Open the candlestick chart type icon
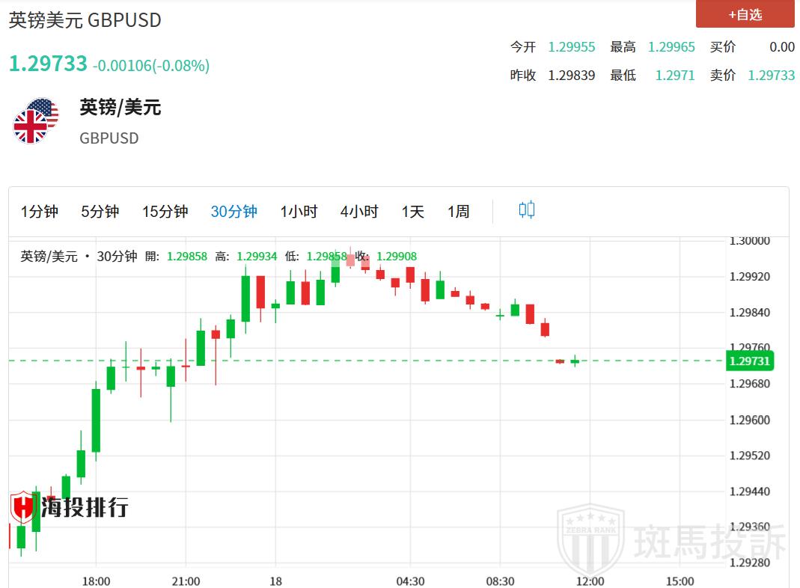800x588 pixels. (x=527, y=210)
